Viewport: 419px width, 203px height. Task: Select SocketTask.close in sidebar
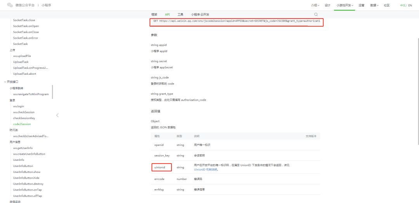tap(24, 20)
